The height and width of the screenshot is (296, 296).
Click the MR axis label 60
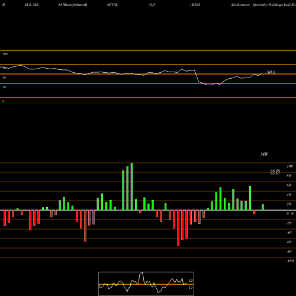coord(289,185)
